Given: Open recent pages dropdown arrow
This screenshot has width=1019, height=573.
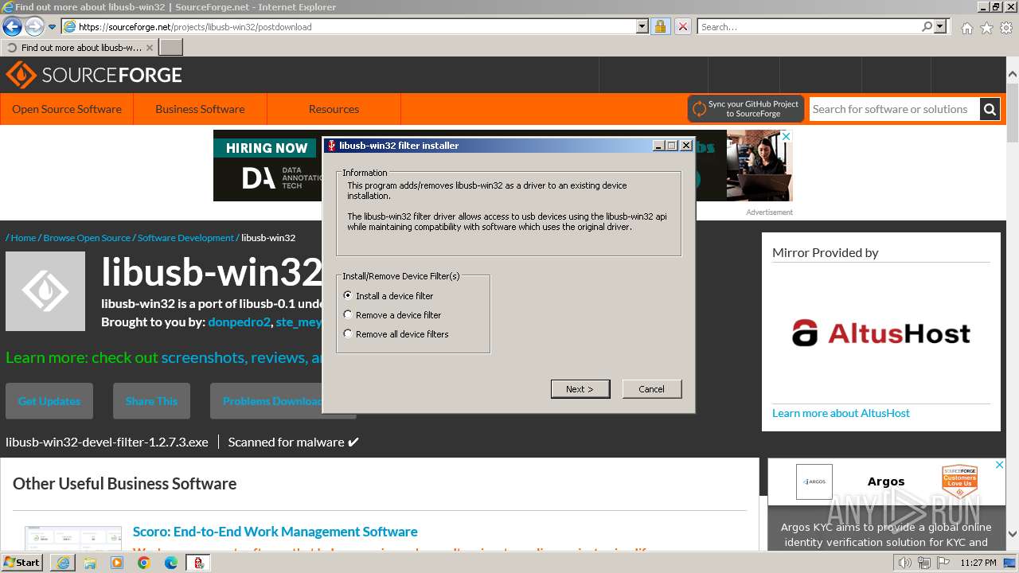Looking at the screenshot, I should (53, 27).
